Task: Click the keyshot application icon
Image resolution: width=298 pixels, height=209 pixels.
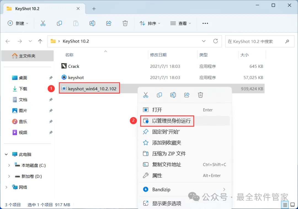Action: (64, 77)
